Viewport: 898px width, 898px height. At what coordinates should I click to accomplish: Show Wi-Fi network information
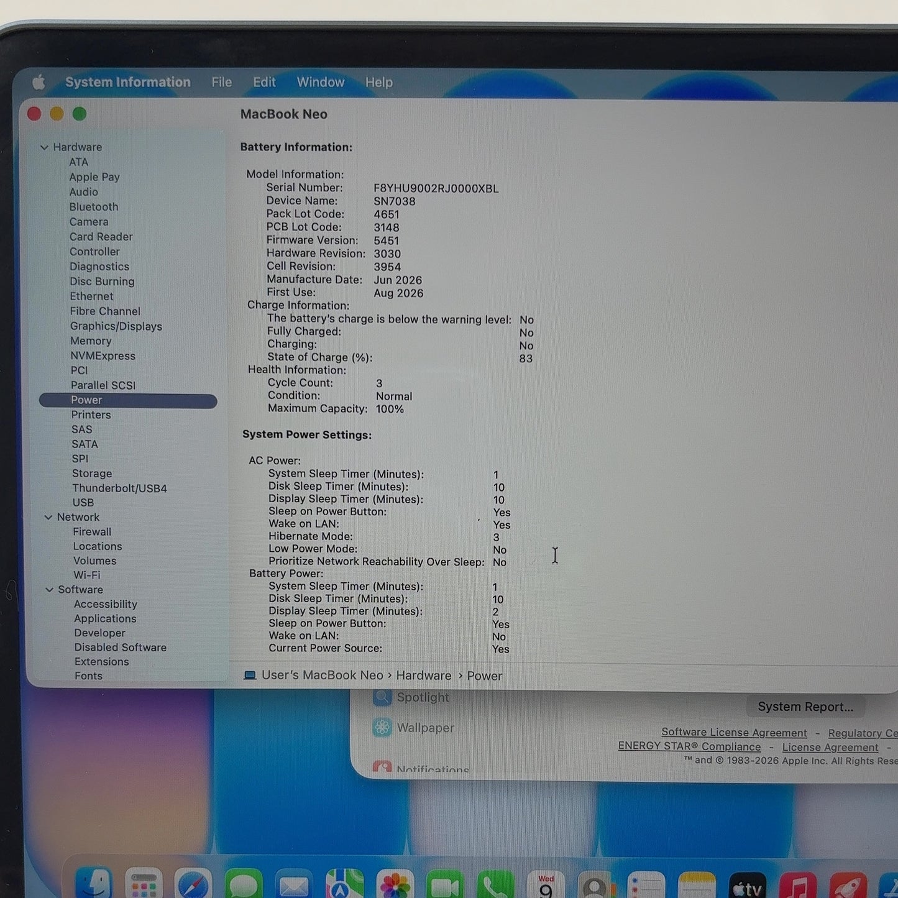(x=87, y=575)
